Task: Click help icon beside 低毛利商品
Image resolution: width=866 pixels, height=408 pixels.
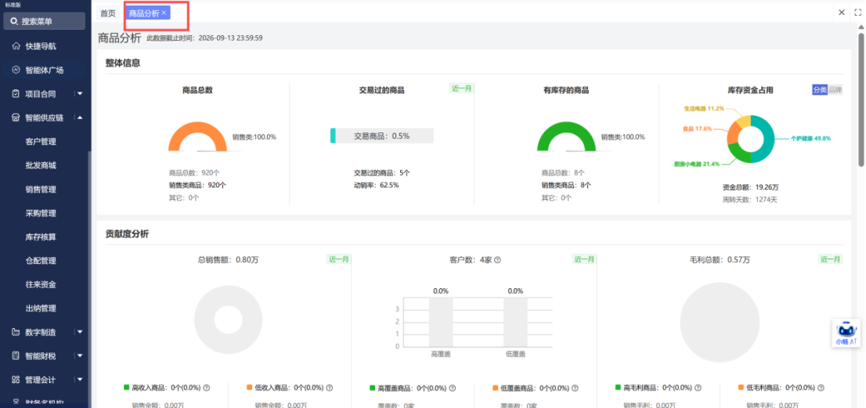Action: pos(821,388)
